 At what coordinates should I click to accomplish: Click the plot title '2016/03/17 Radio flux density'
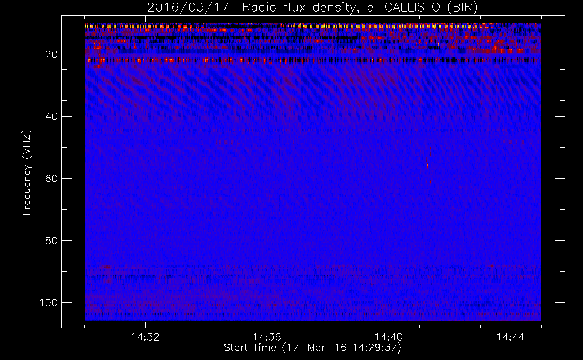click(x=312, y=8)
